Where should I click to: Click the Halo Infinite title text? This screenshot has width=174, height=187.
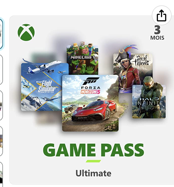click(x=149, y=101)
